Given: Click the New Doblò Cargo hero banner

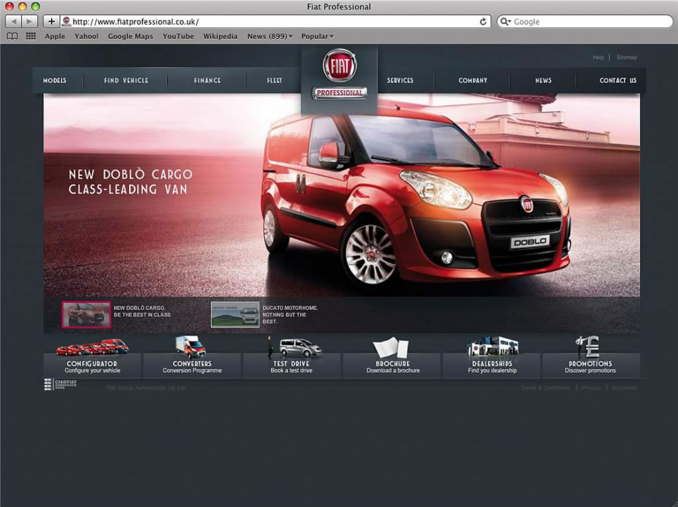Looking at the screenshot, I should [x=342, y=195].
